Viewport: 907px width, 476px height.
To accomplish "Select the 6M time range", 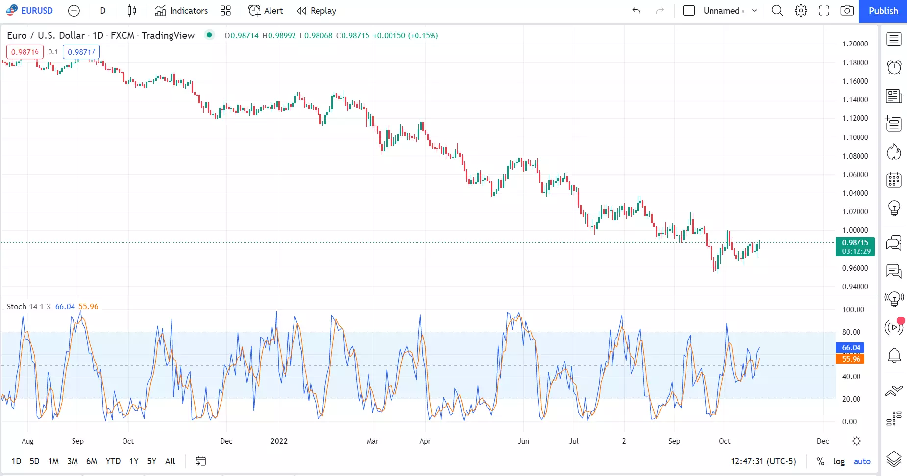I will (92, 461).
